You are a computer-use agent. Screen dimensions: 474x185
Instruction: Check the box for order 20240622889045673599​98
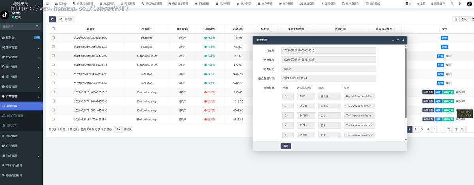[x=53, y=74]
